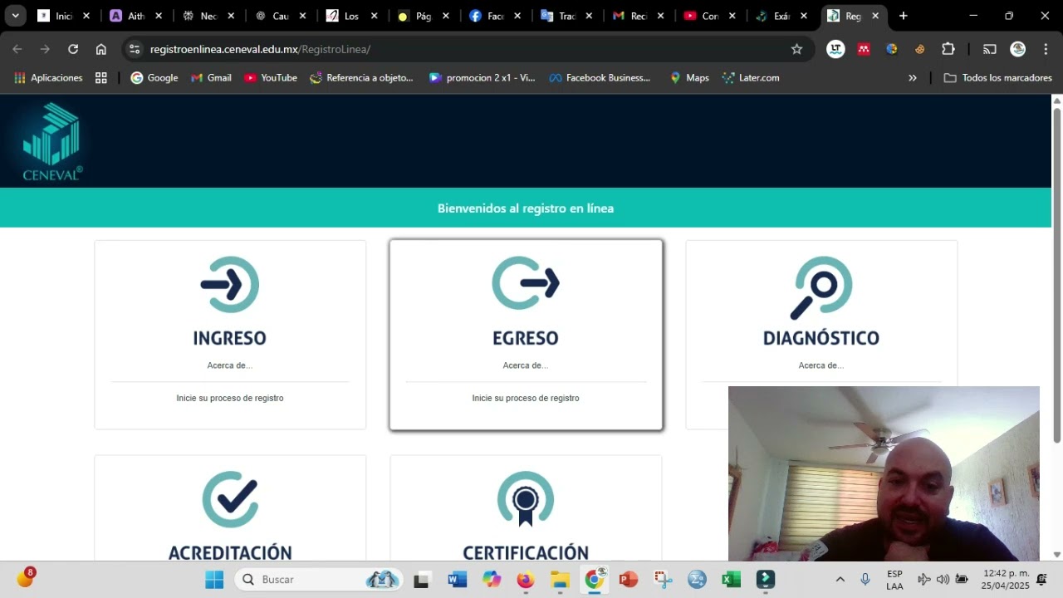
Task: Click the taskbar Buscar search box
Action: tap(319, 579)
